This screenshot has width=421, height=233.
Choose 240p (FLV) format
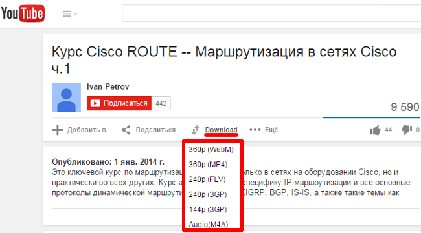pos(207,179)
